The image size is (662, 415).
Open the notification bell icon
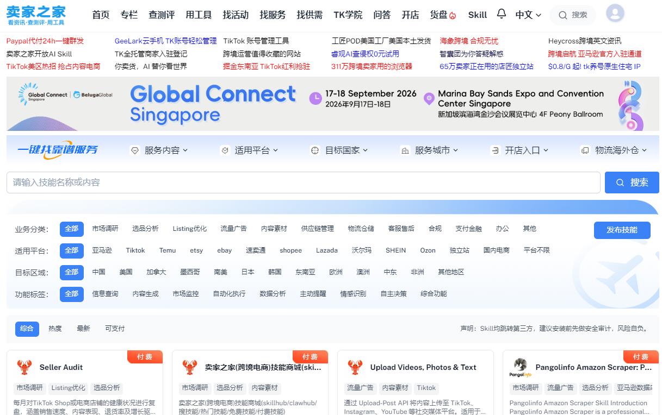tap(501, 14)
